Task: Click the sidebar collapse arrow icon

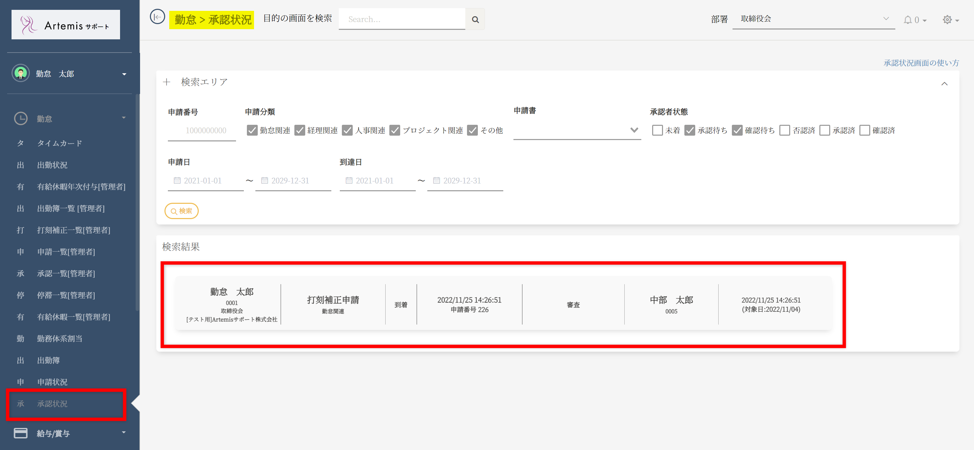Action: (157, 17)
